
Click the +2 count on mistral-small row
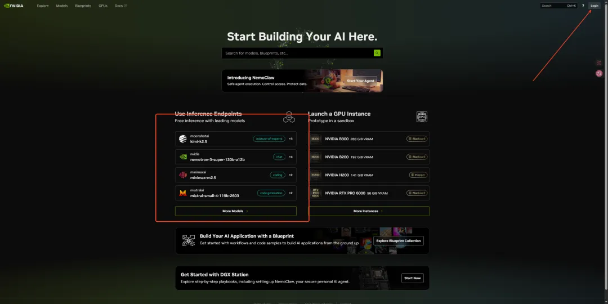(x=290, y=193)
